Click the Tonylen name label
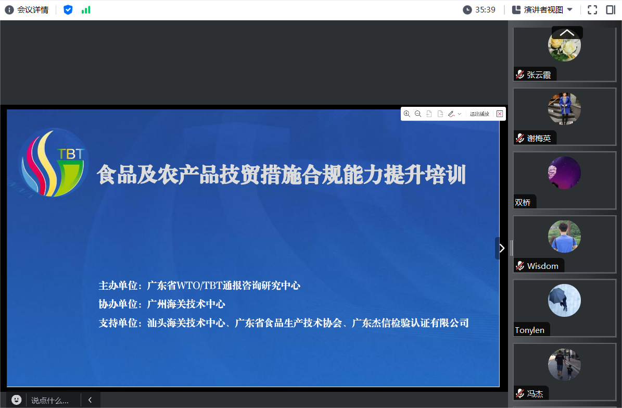Image resolution: width=622 pixels, height=408 pixels. pyautogui.click(x=529, y=330)
